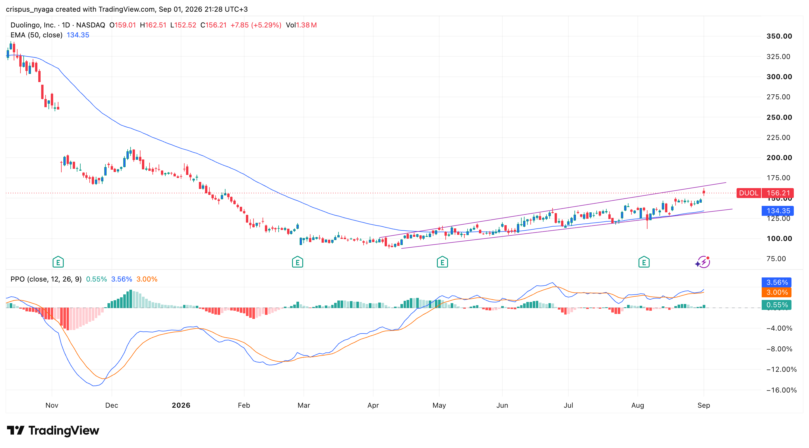This screenshot has width=809, height=448.
Task: Click the low value L152.52
Action: pos(183,25)
